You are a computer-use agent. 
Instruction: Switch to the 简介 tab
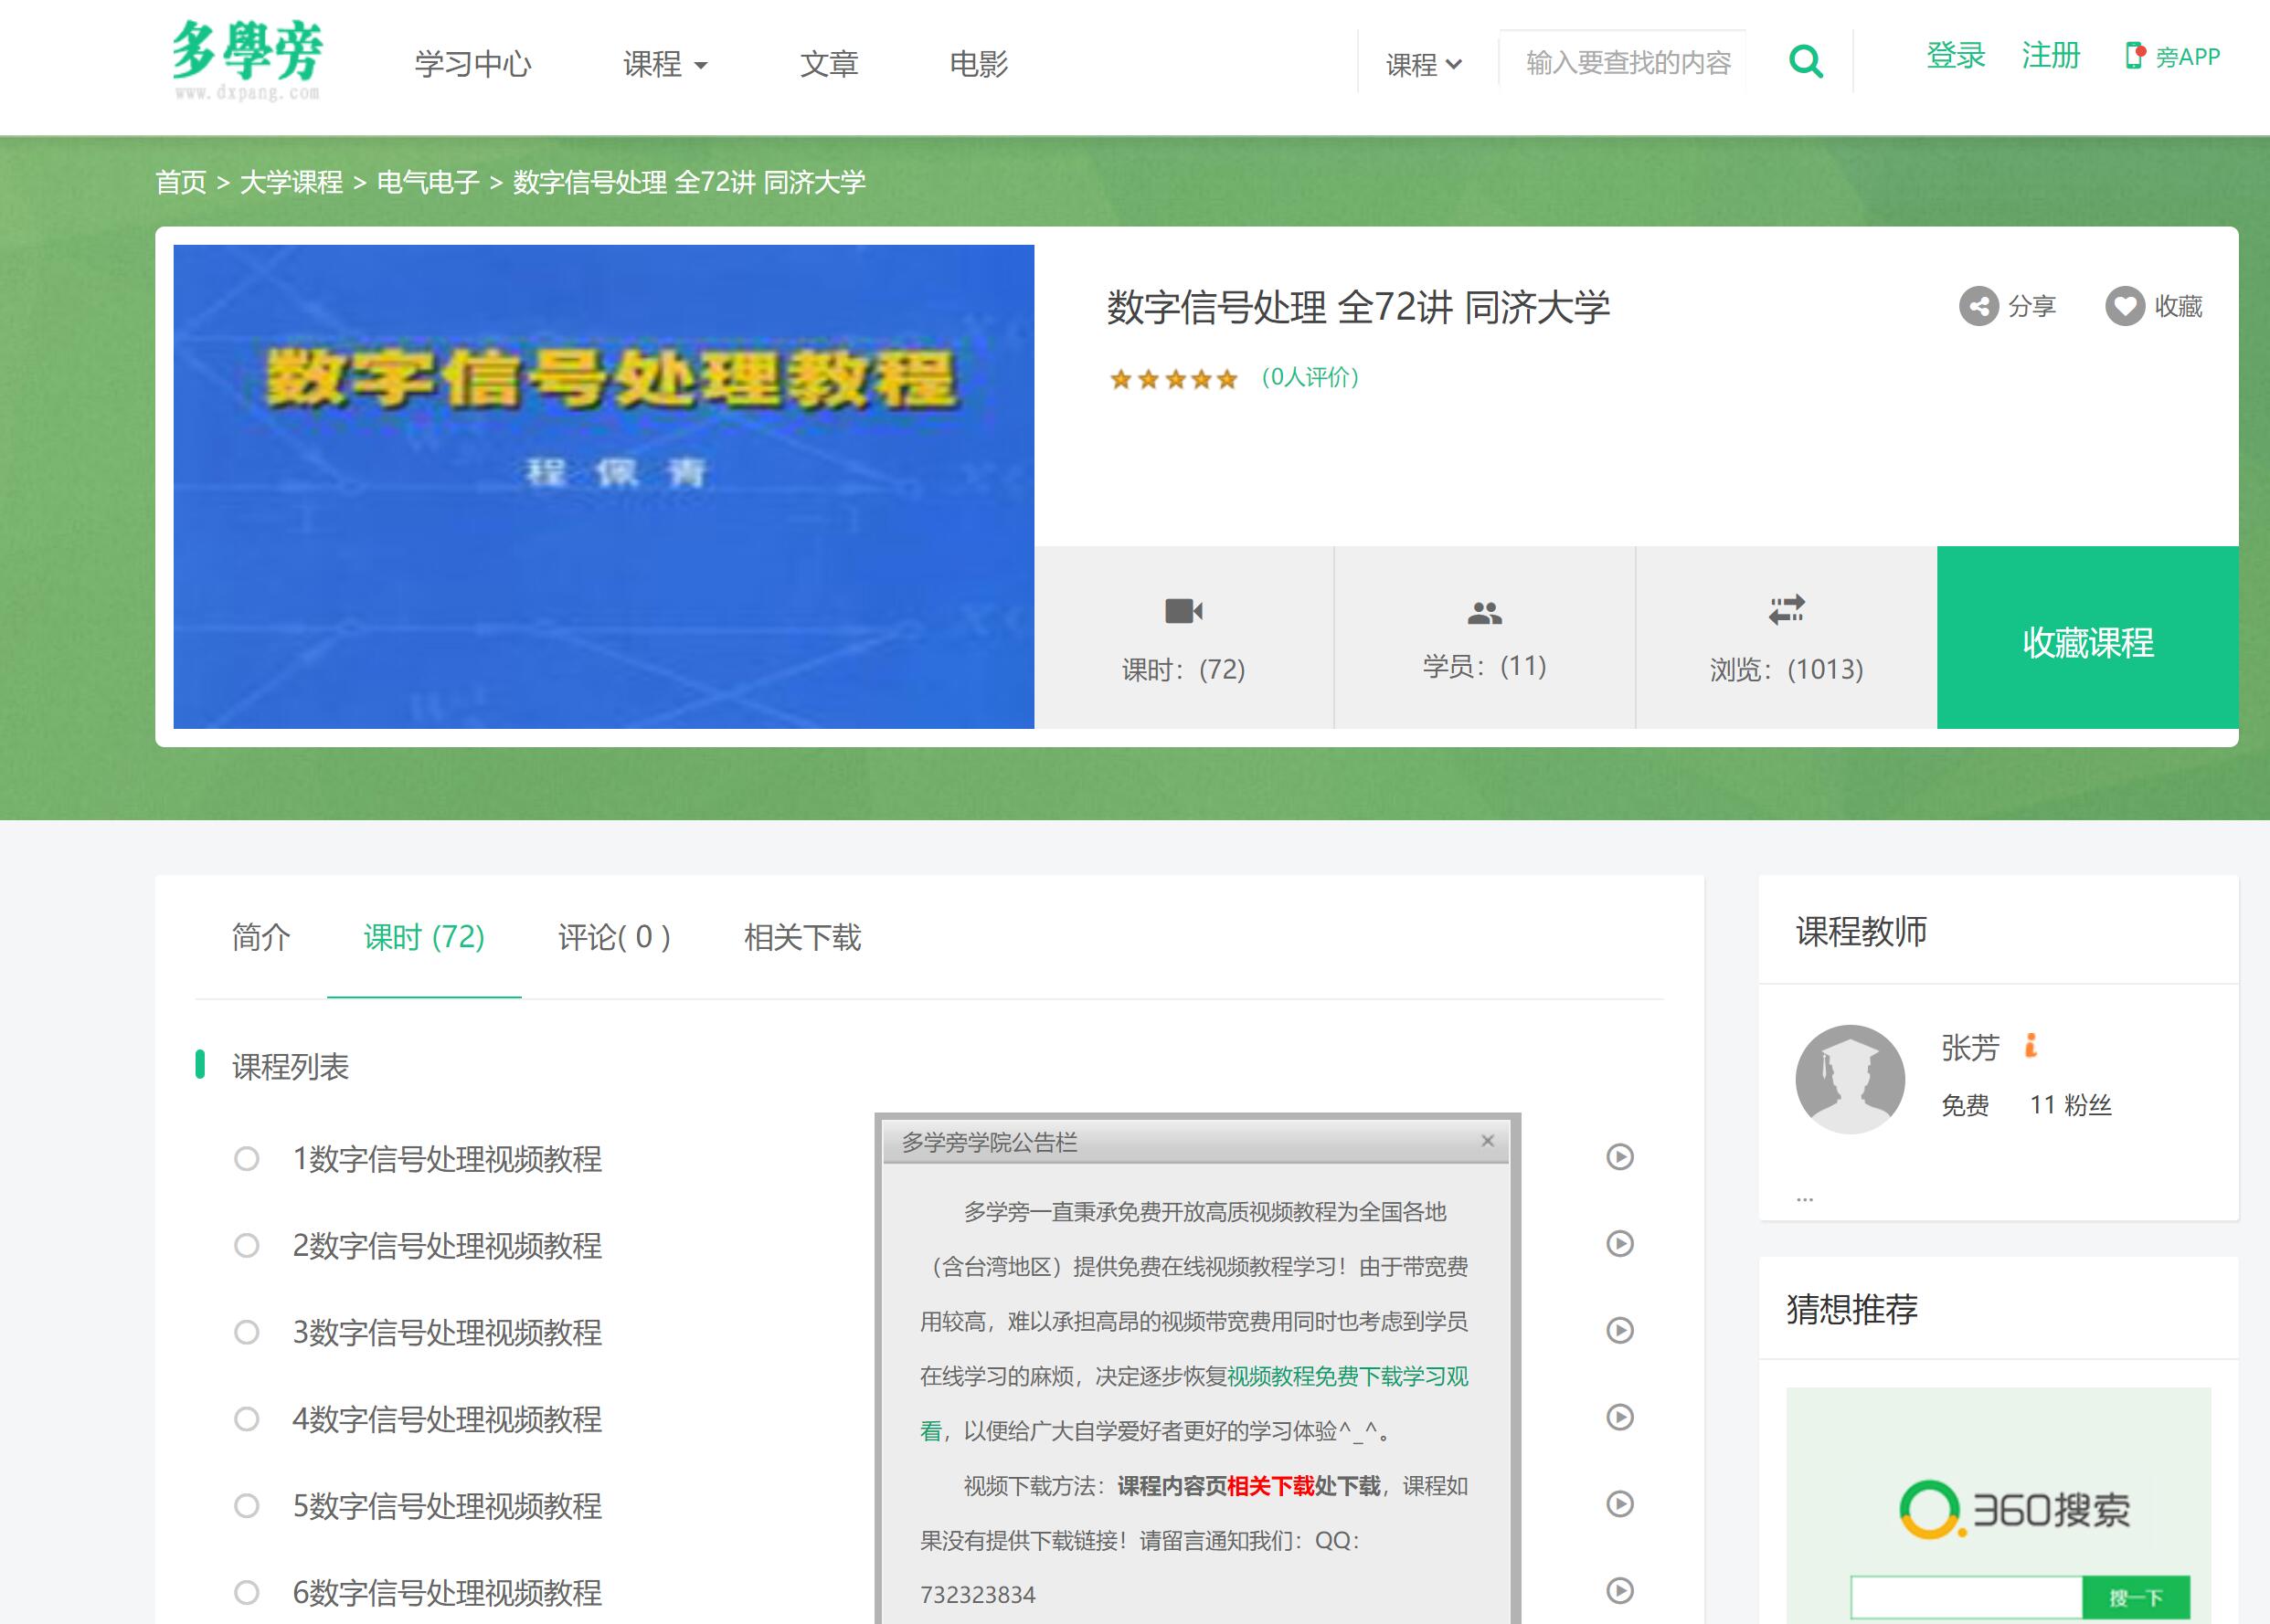[x=261, y=937]
